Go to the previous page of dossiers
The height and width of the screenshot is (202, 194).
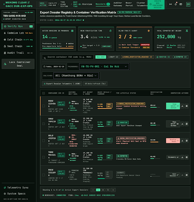point(93,190)
